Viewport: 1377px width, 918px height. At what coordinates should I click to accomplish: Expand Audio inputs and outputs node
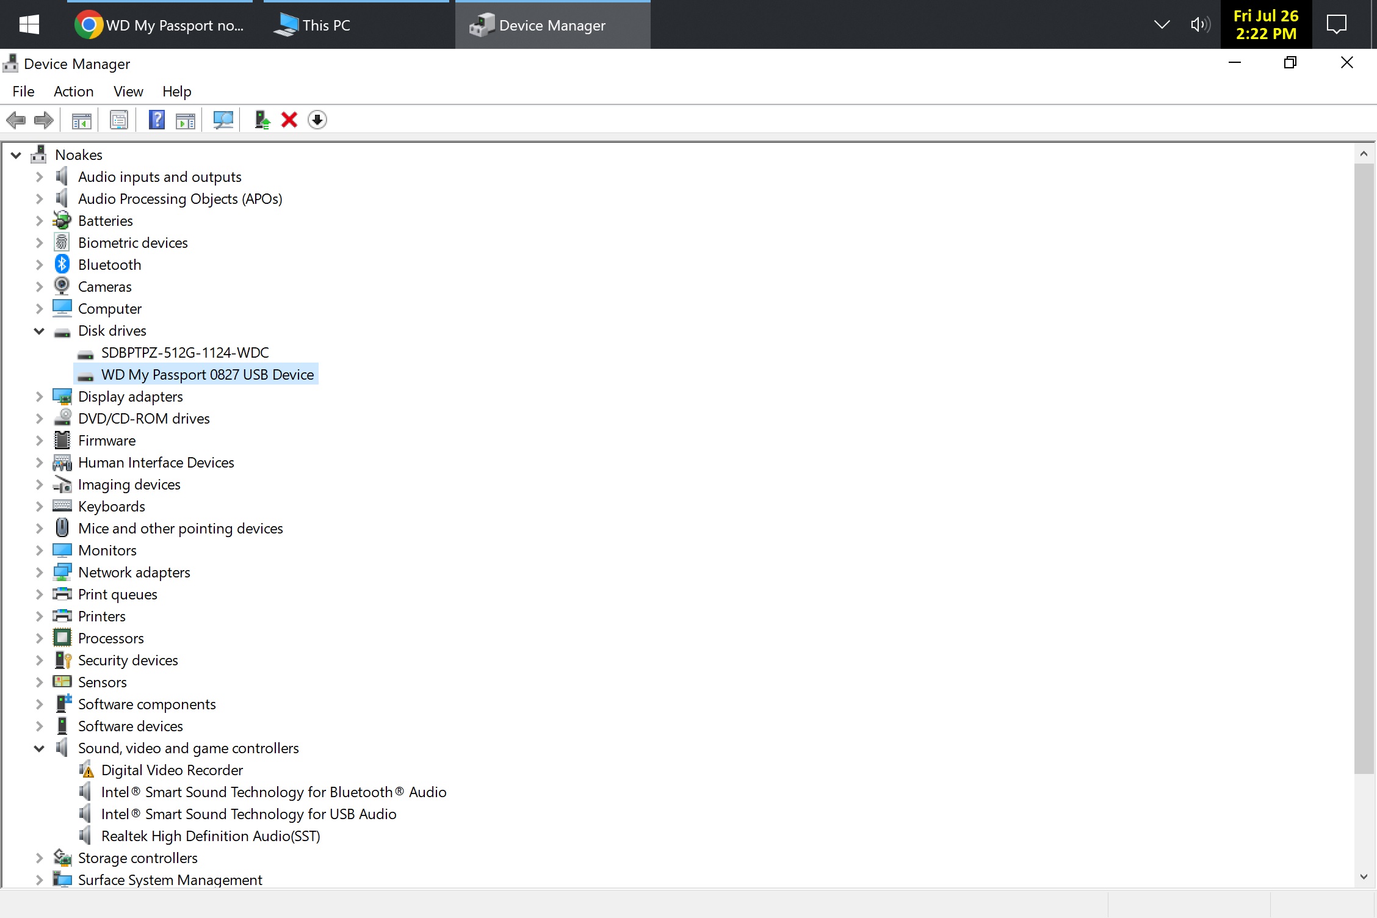click(39, 177)
